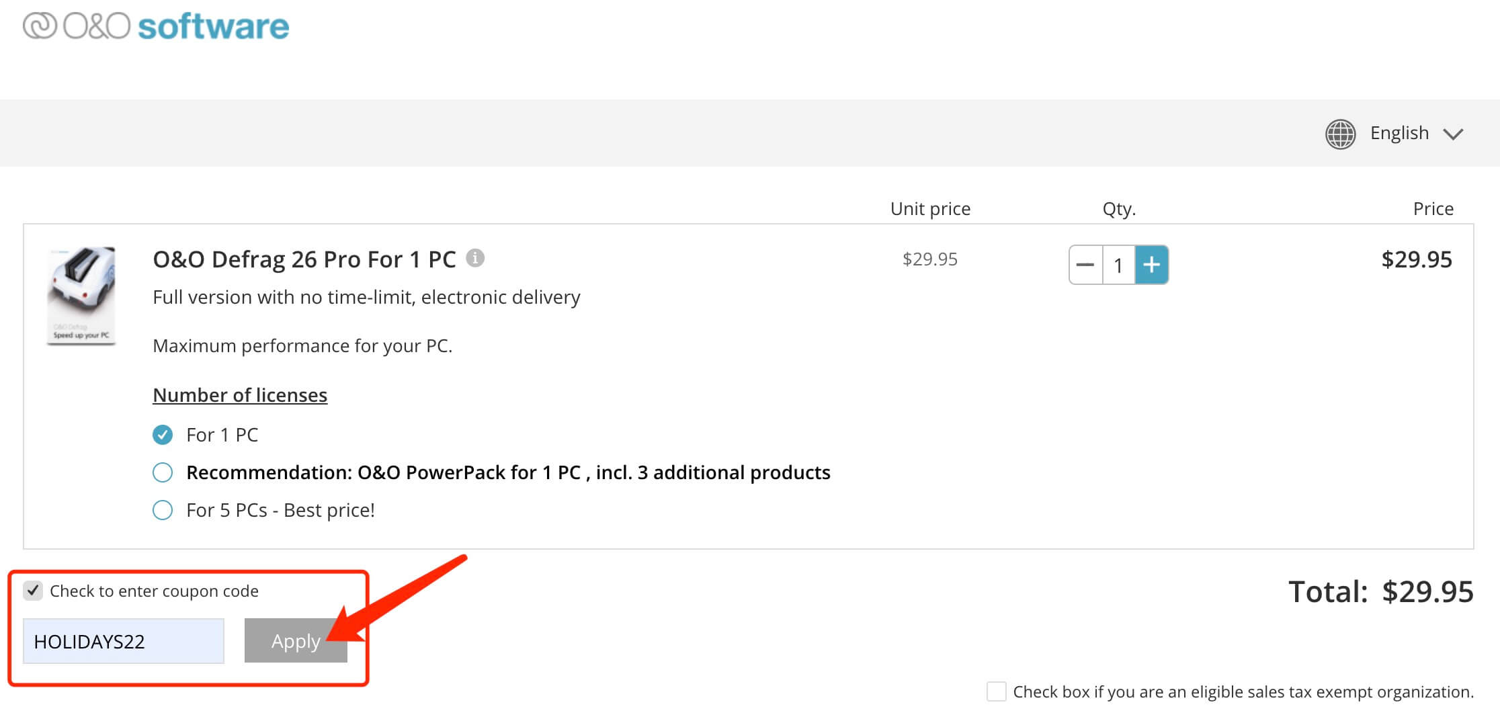Expand the Number of licenses section
This screenshot has width=1500, height=715.
pyautogui.click(x=240, y=394)
